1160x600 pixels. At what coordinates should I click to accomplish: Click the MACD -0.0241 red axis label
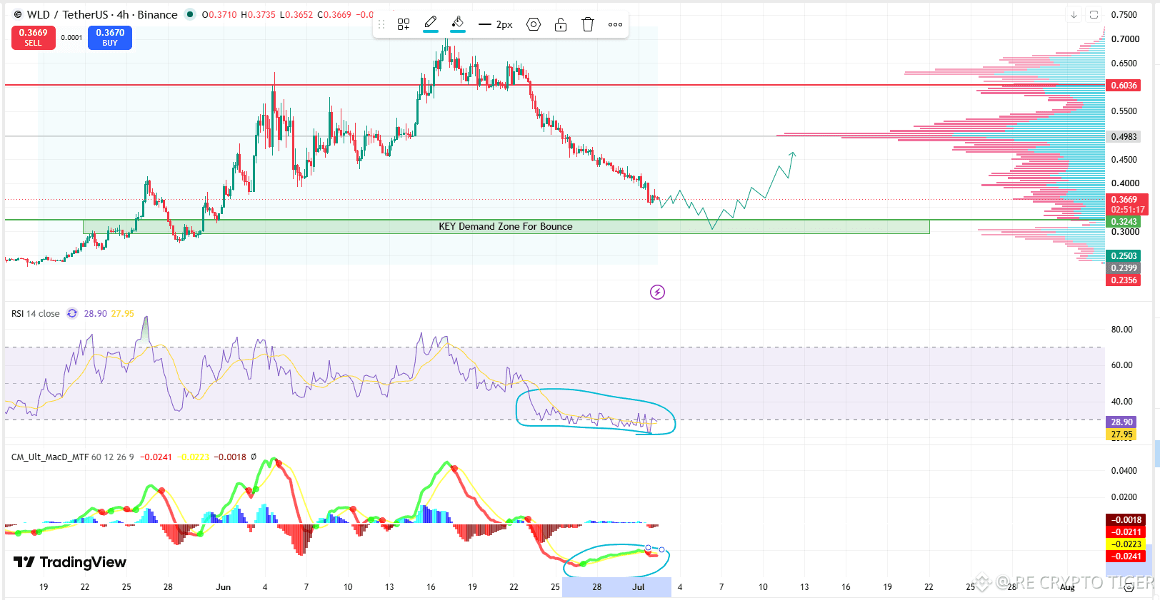[x=1126, y=556]
